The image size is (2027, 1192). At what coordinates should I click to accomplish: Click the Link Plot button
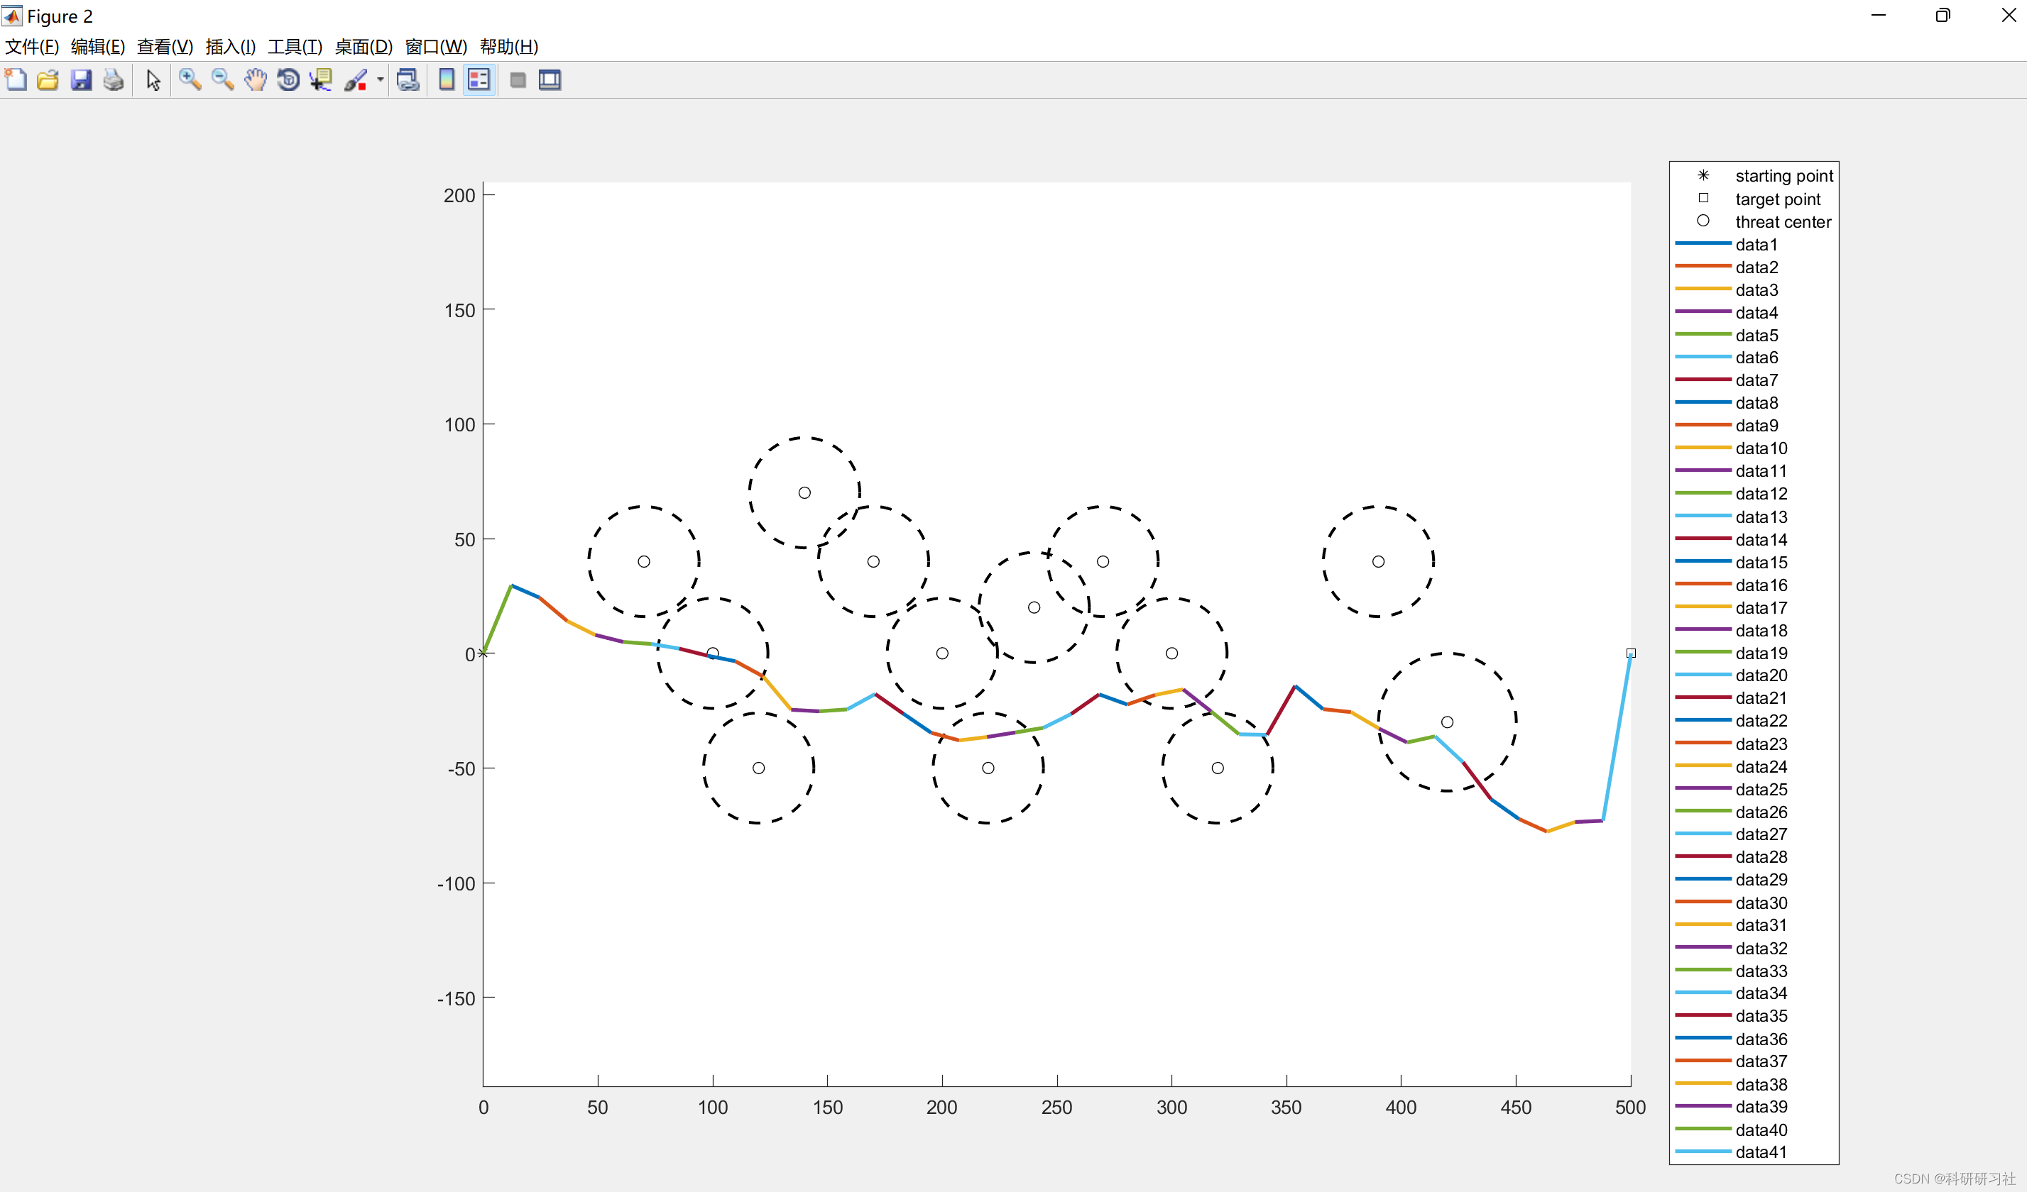coord(408,79)
